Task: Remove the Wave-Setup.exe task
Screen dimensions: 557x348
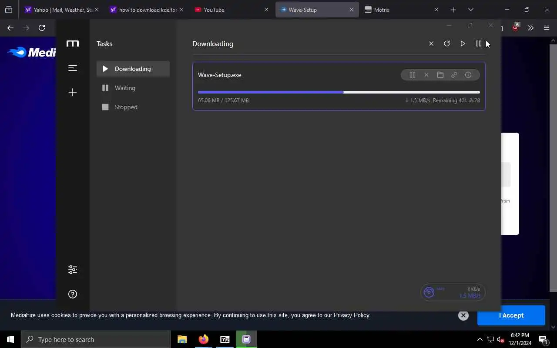Action: point(426,75)
